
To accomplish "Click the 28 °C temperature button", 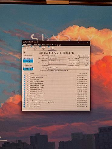I will click(x=28, y=69).
